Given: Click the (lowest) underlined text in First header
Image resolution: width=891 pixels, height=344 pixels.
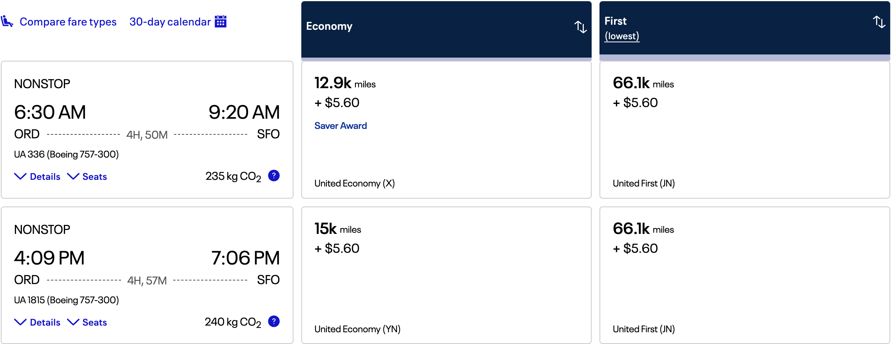Looking at the screenshot, I should click(622, 36).
